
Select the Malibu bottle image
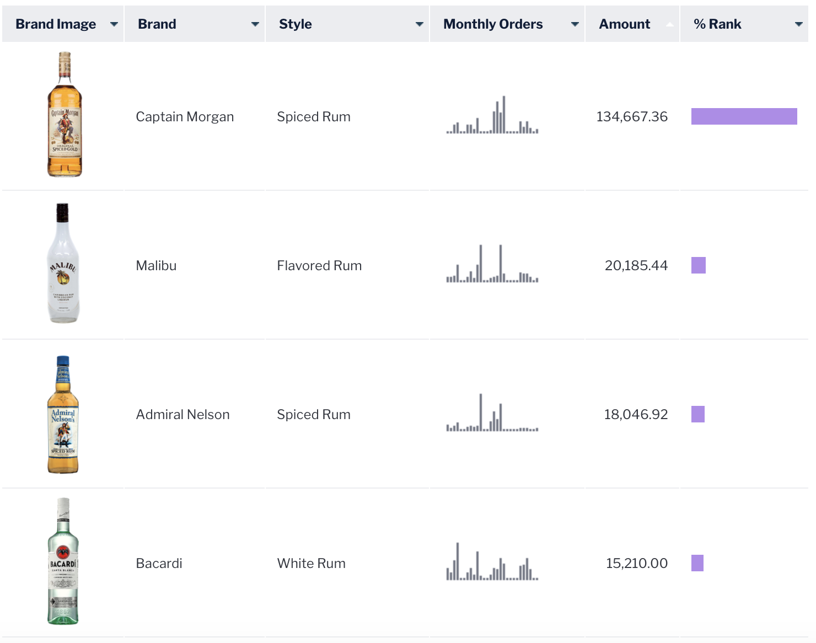[x=63, y=264]
